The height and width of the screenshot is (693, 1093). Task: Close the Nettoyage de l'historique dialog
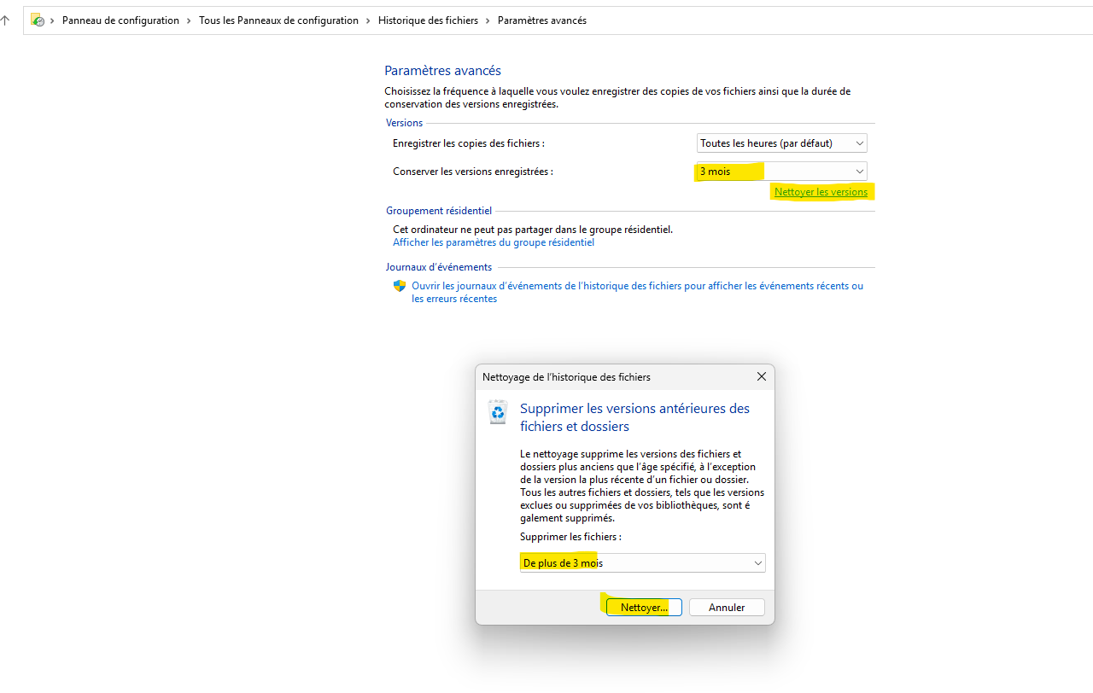pos(762,376)
